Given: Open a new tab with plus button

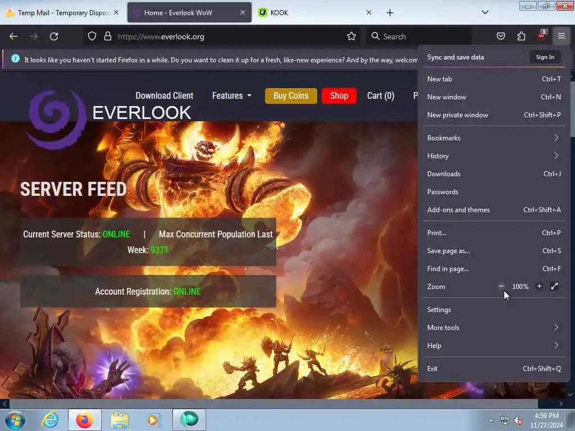Looking at the screenshot, I should click(390, 13).
